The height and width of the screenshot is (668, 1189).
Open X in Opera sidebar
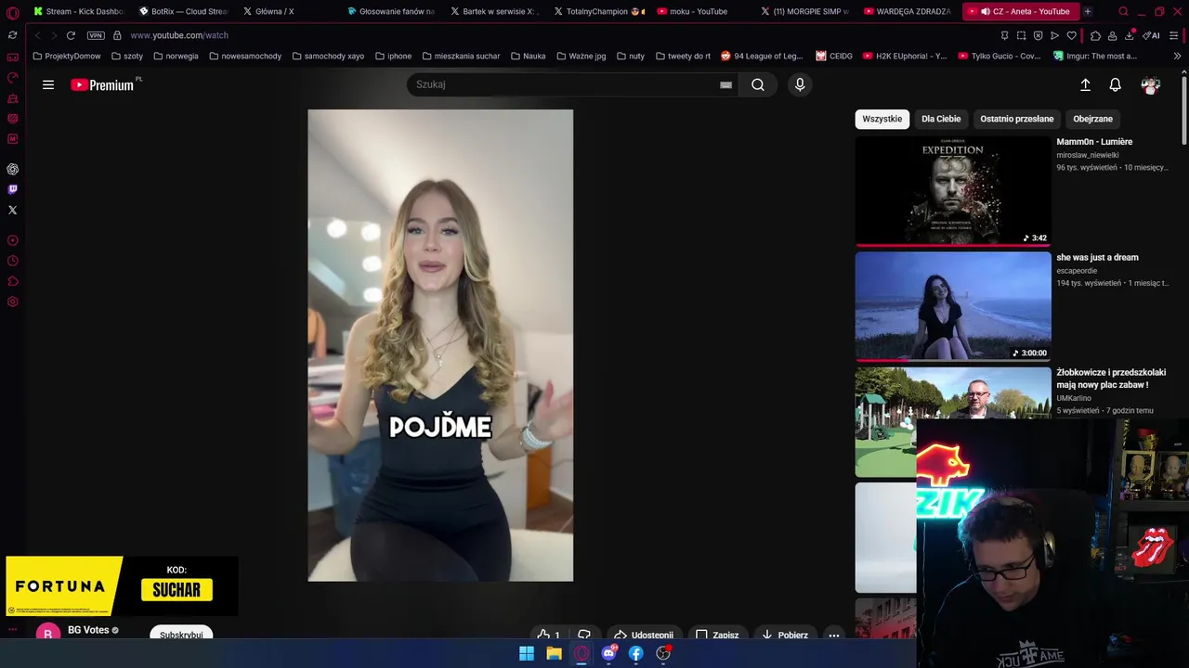12,210
